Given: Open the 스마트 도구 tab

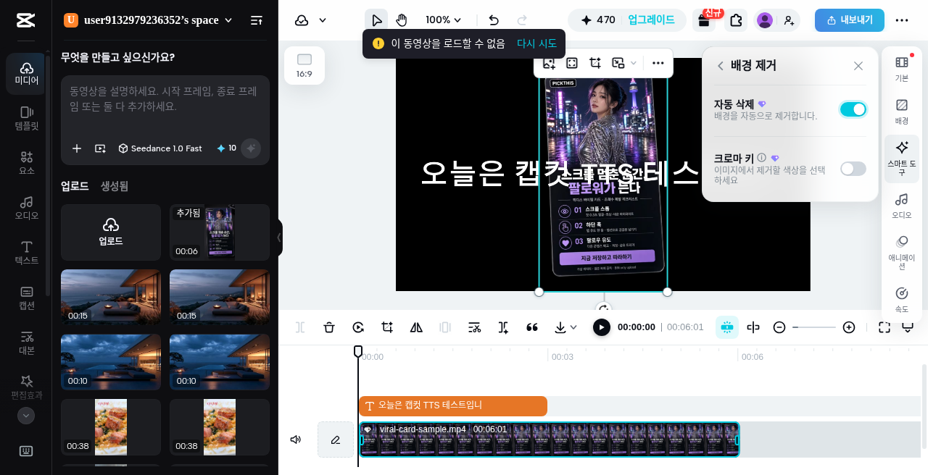Looking at the screenshot, I should [902, 159].
